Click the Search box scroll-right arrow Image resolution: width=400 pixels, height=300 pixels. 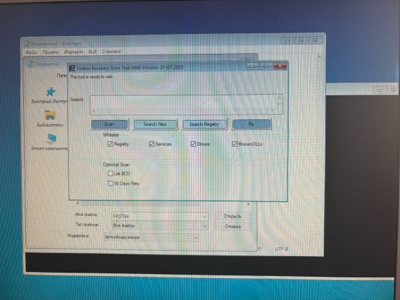pyautogui.click(x=272, y=110)
